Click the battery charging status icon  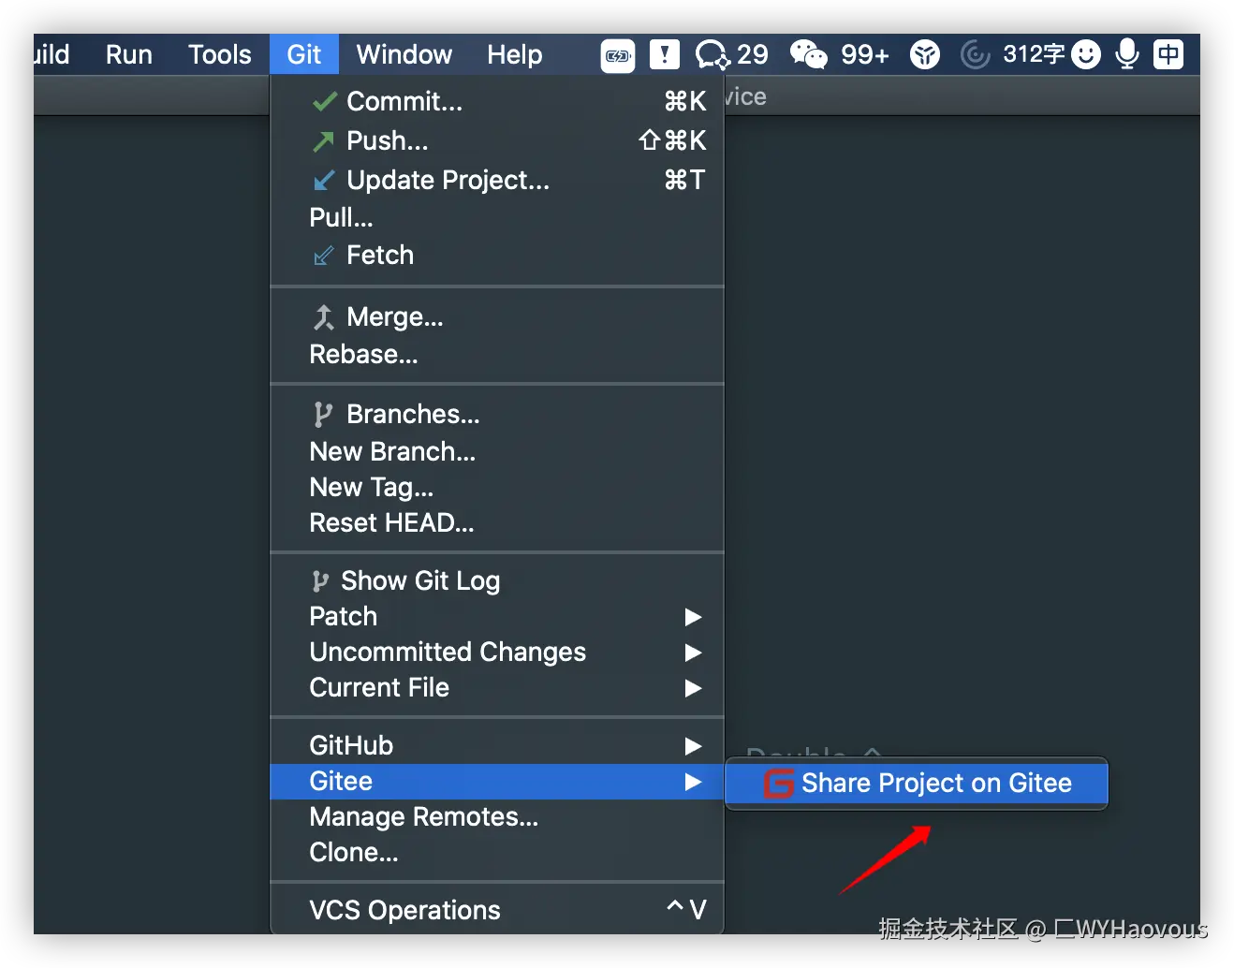point(618,55)
